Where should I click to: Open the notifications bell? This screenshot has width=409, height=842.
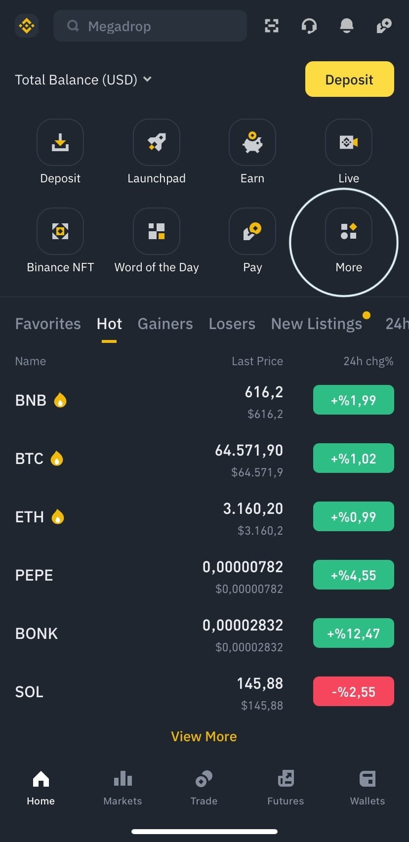347,26
